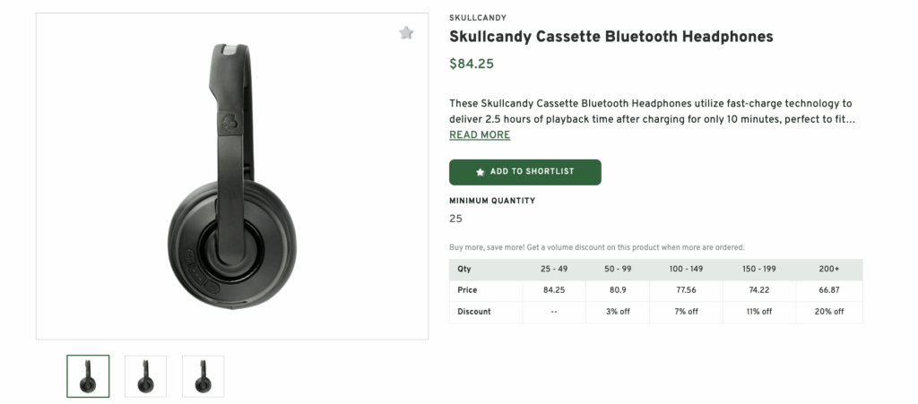Click the Skullcandy Cassette Bluetooth Headphones title
Screen dimensions: 918x404
pyautogui.click(x=611, y=37)
